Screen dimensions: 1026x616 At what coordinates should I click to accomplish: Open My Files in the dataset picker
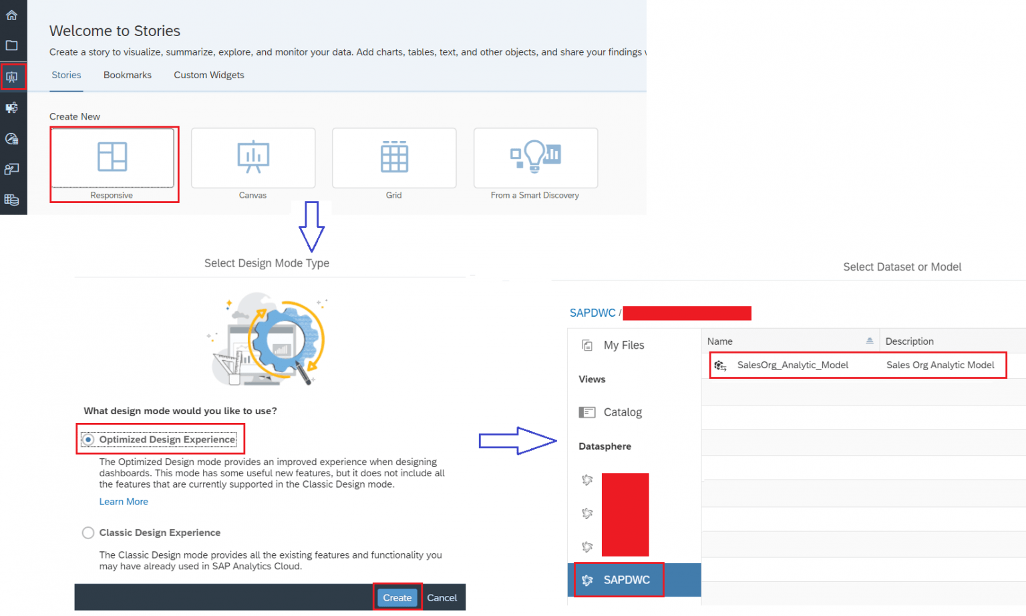(623, 345)
